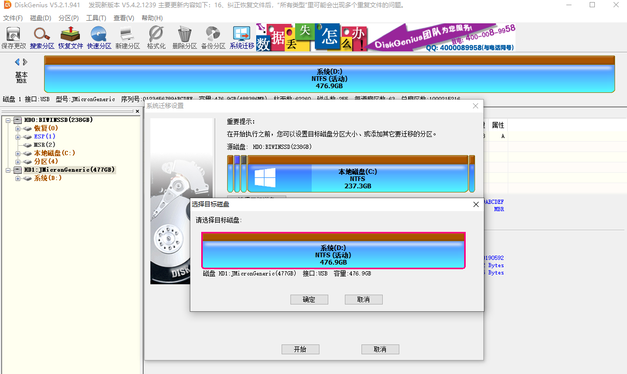The height and width of the screenshot is (374, 627).
Task: Select MSR(2) label in tree
Action: (45, 145)
